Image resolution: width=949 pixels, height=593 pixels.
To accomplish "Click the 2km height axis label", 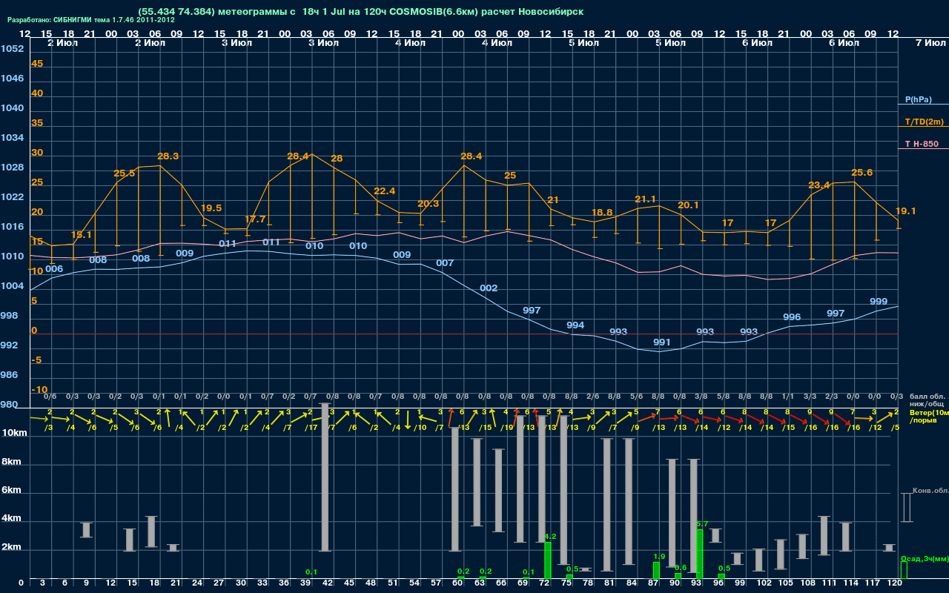I will [x=10, y=549].
